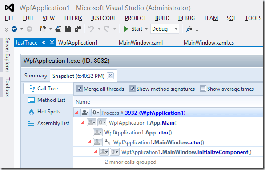The height and width of the screenshot is (170, 265).
Task: Pin the JustTrace tab with the pin icon
Action: [x=44, y=43]
